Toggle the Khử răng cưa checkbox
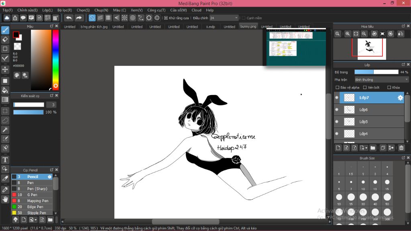411x231 pixels. click(x=166, y=18)
